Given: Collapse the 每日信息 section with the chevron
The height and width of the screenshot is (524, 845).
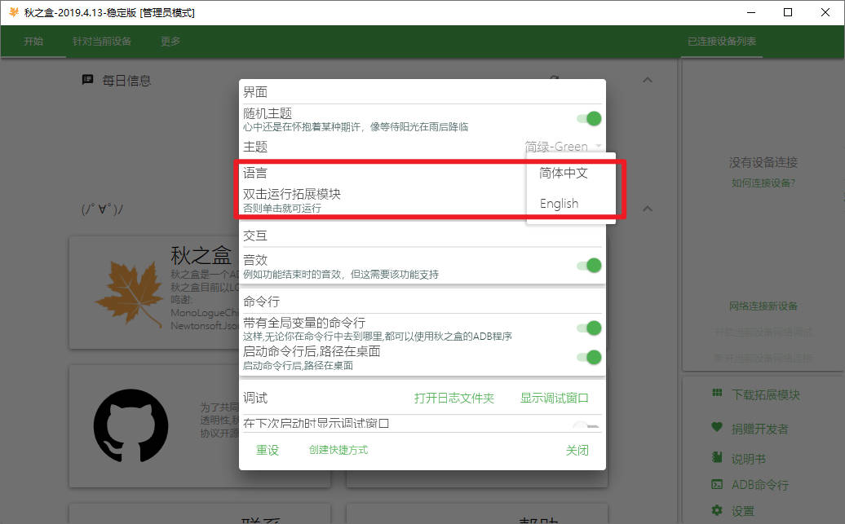Looking at the screenshot, I should coord(648,80).
